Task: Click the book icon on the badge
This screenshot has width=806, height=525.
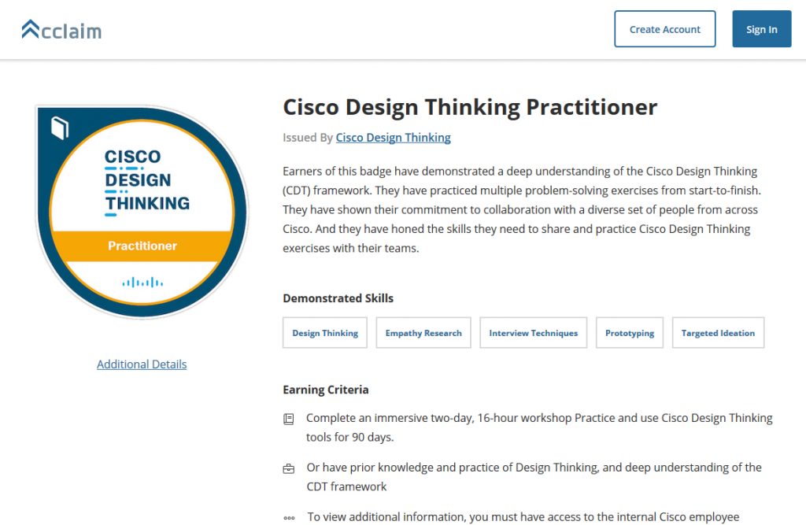Action: point(60,128)
